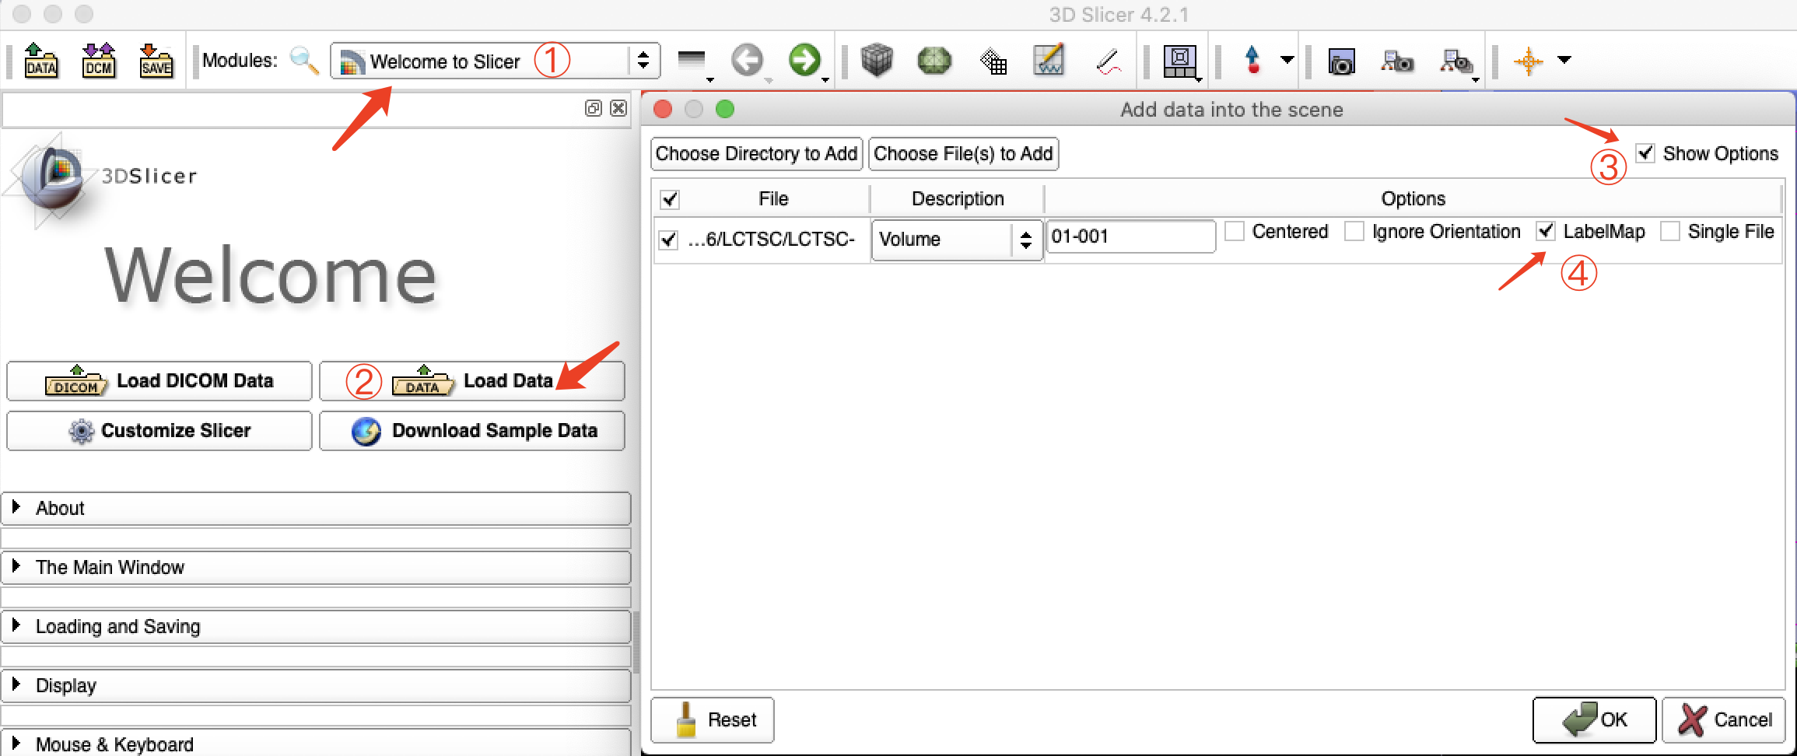The height and width of the screenshot is (756, 1797).
Task: Expand The Main Window section
Action: click(316, 567)
